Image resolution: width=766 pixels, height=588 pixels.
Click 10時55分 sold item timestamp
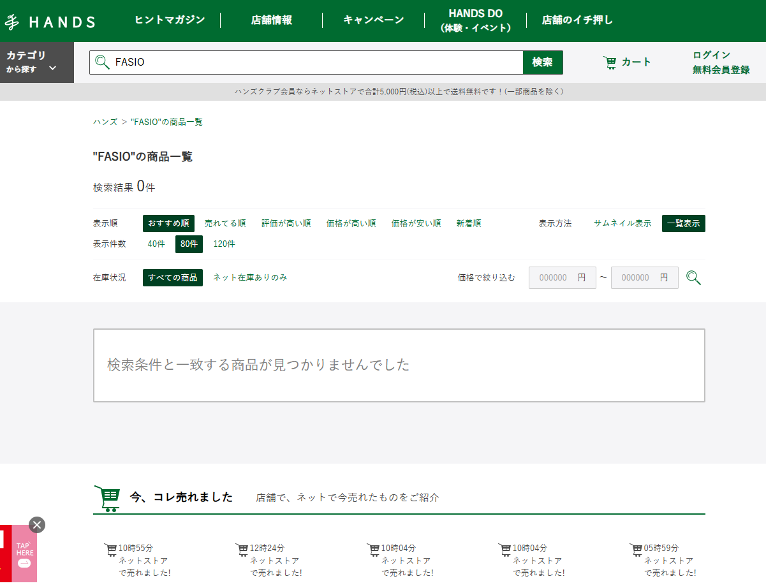(136, 548)
